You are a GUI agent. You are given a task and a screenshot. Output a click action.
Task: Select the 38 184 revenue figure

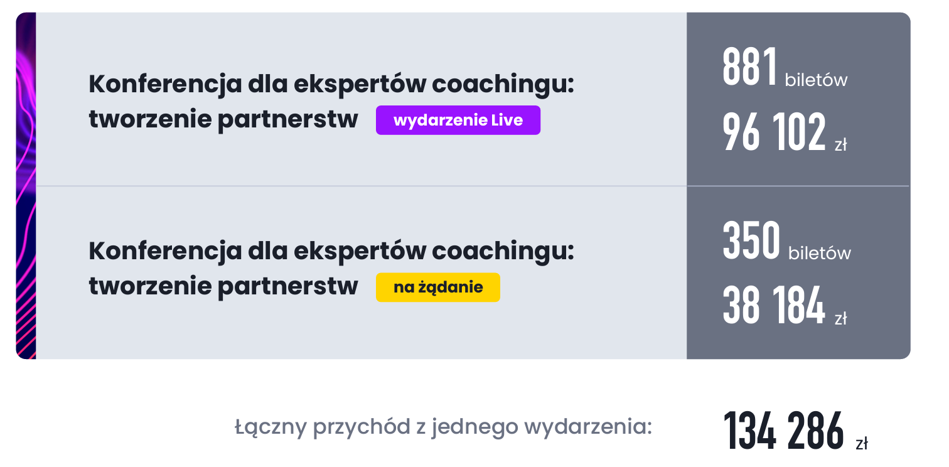coord(773,306)
